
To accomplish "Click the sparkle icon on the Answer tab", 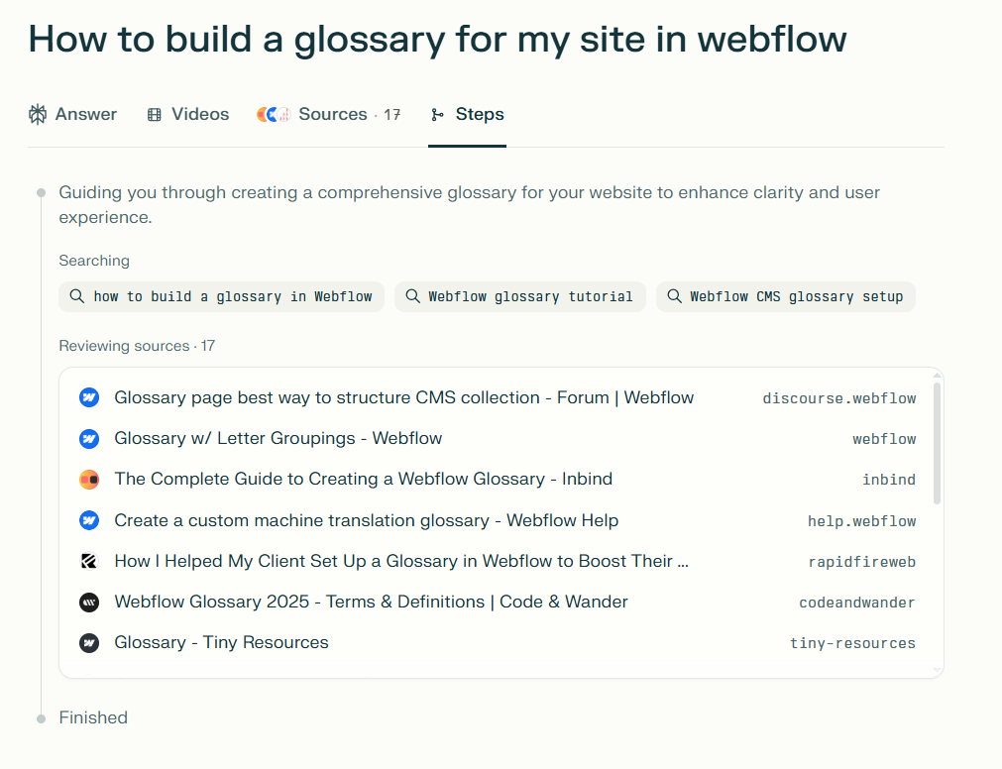I will click(x=38, y=114).
